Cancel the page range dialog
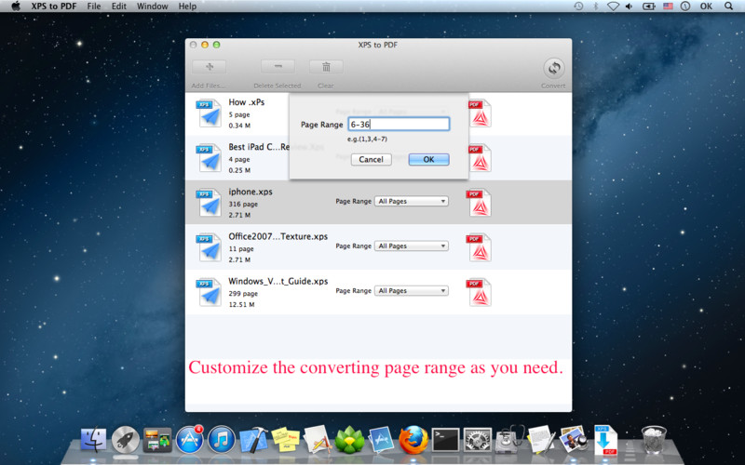 coord(371,159)
